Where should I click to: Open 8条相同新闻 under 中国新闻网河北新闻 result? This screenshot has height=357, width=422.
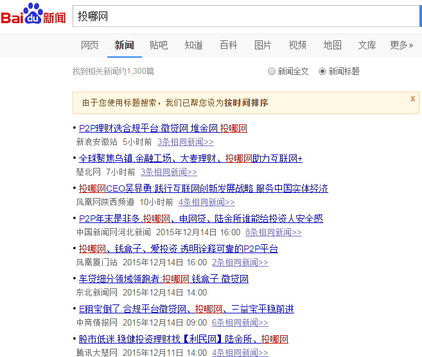click(274, 232)
